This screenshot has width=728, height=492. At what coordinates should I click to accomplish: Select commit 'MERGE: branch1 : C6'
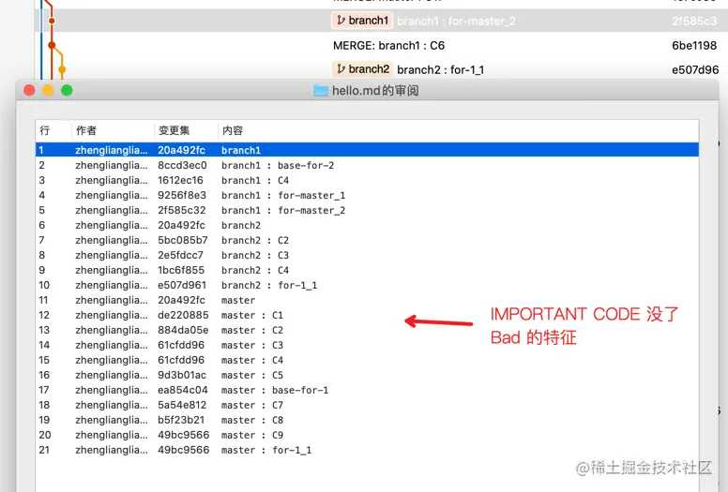[388, 45]
